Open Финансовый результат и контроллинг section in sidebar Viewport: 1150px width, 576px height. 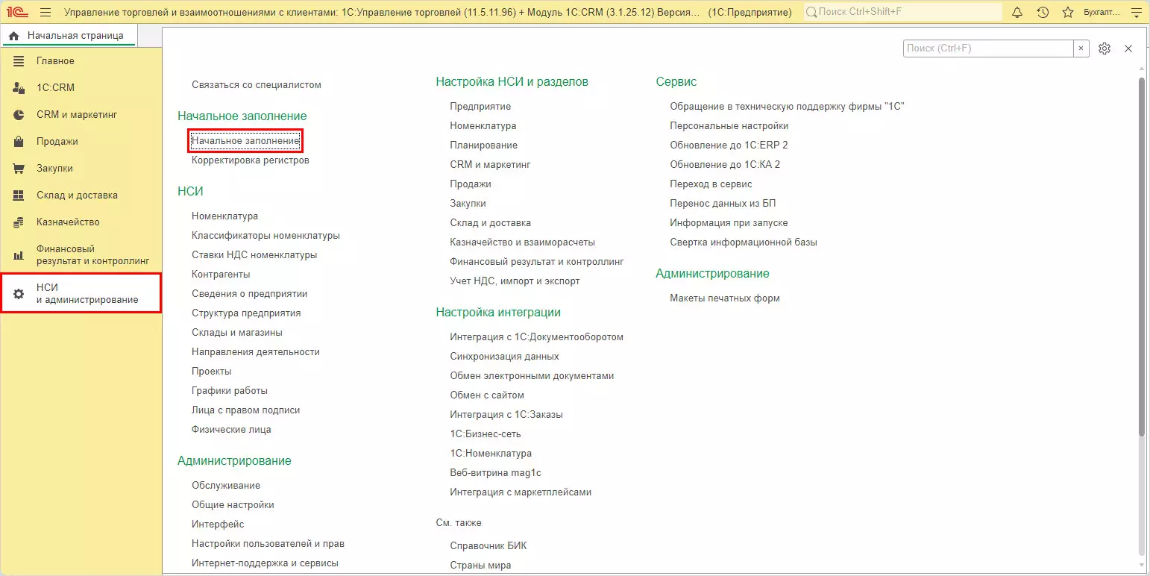(x=81, y=255)
